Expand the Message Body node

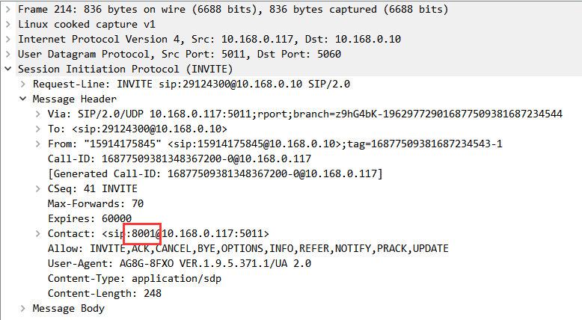[x=23, y=309]
